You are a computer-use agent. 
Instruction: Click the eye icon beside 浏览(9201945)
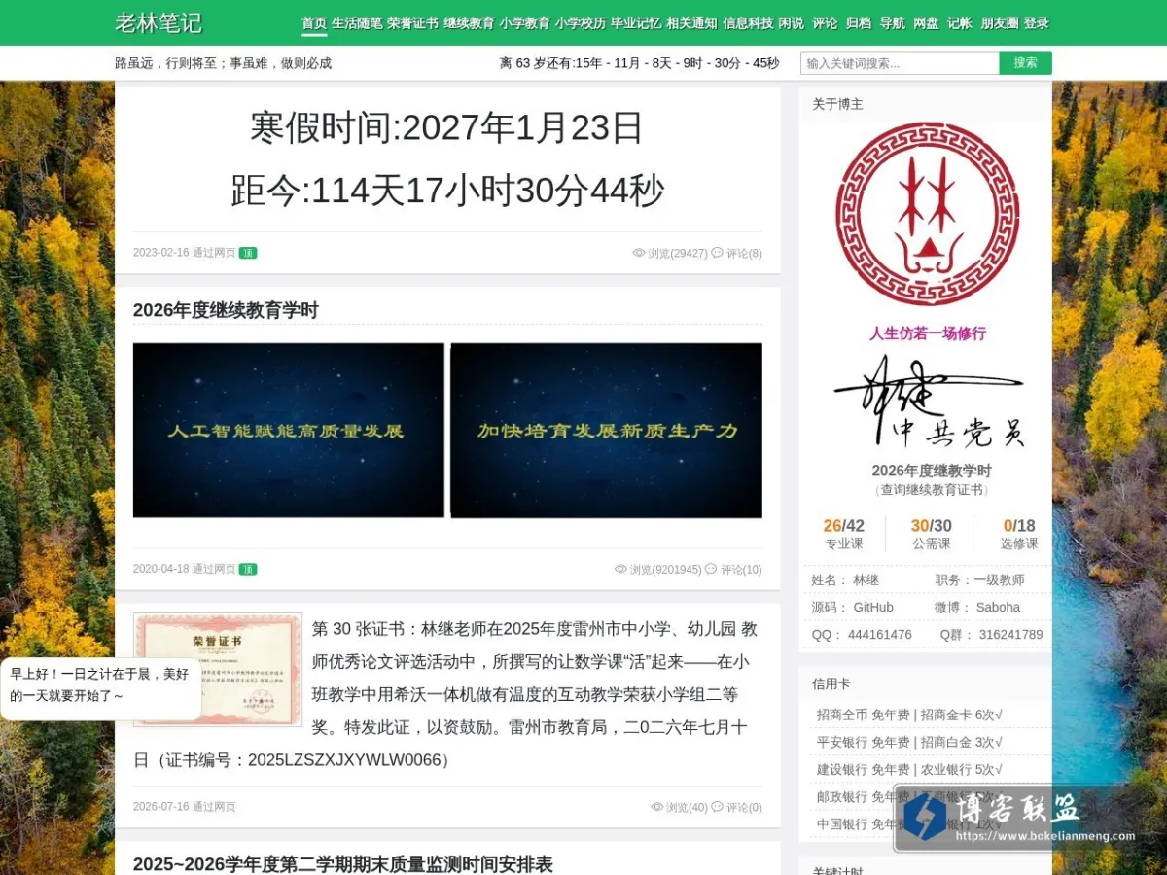pos(620,569)
